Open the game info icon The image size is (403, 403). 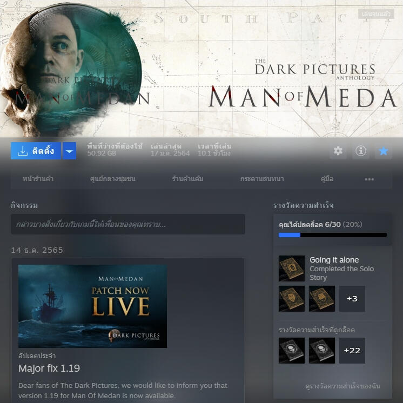click(361, 151)
